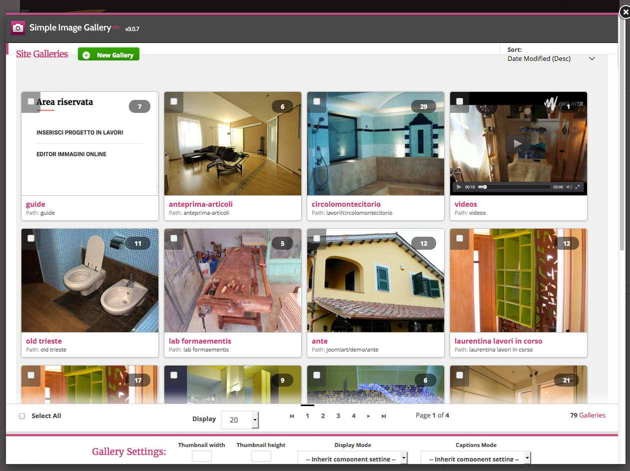Click the 'Page 1 of 4' indicator text
This screenshot has width=630, height=471.
433,415
